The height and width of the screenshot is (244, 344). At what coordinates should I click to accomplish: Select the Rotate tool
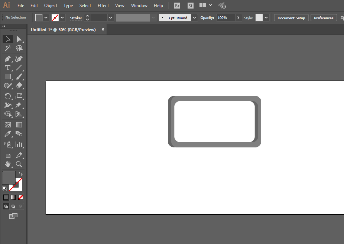click(8, 96)
